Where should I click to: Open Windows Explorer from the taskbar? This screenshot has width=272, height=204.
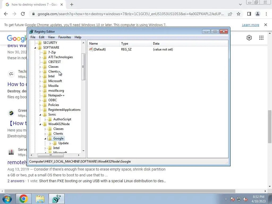tap(40, 199)
